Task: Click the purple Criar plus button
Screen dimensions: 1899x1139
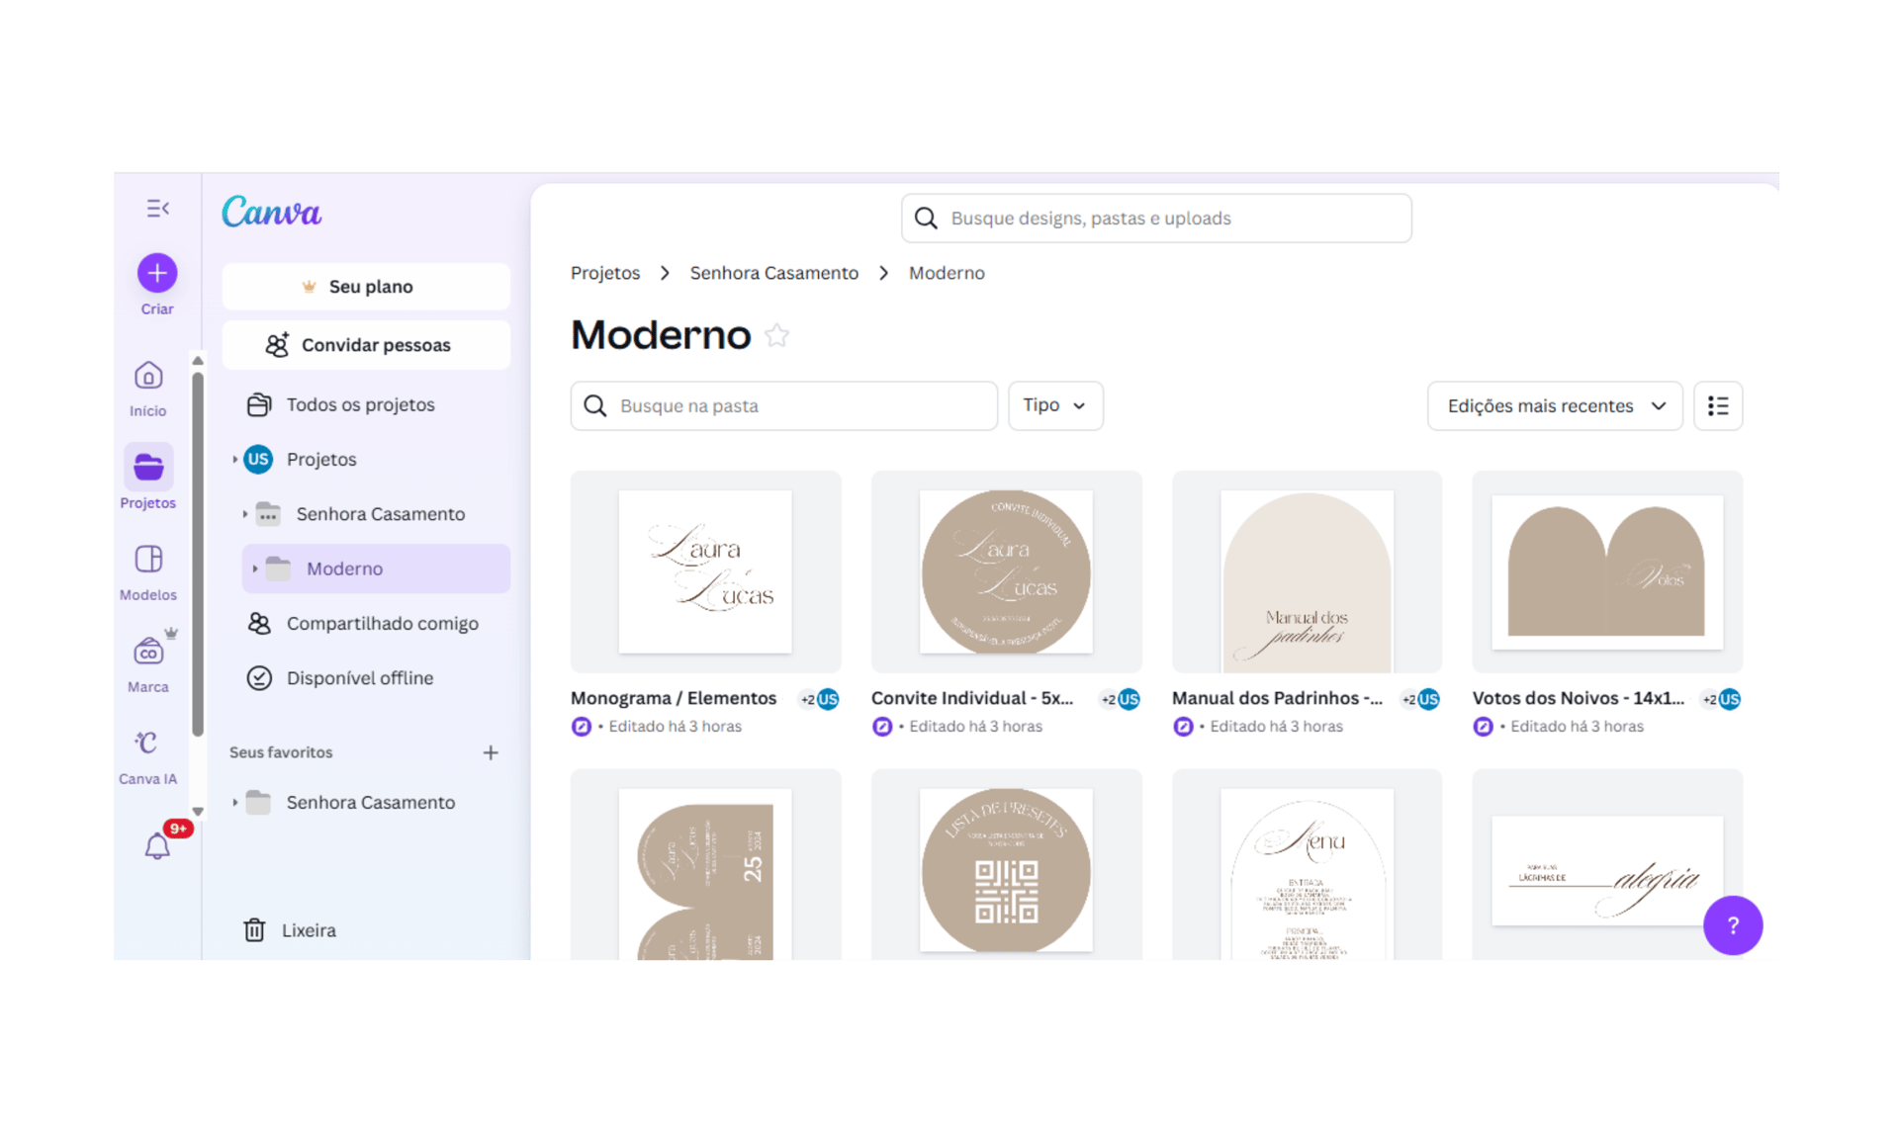Action: click(x=157, y=273)
